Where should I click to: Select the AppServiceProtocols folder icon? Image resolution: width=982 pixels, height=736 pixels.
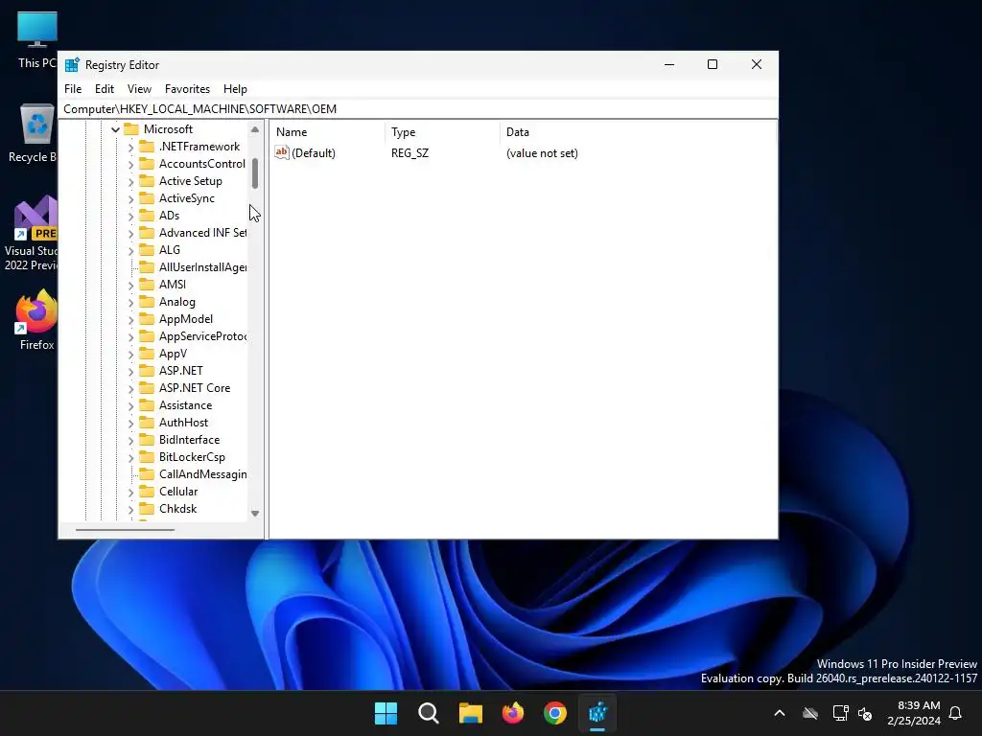click(147, 336)
